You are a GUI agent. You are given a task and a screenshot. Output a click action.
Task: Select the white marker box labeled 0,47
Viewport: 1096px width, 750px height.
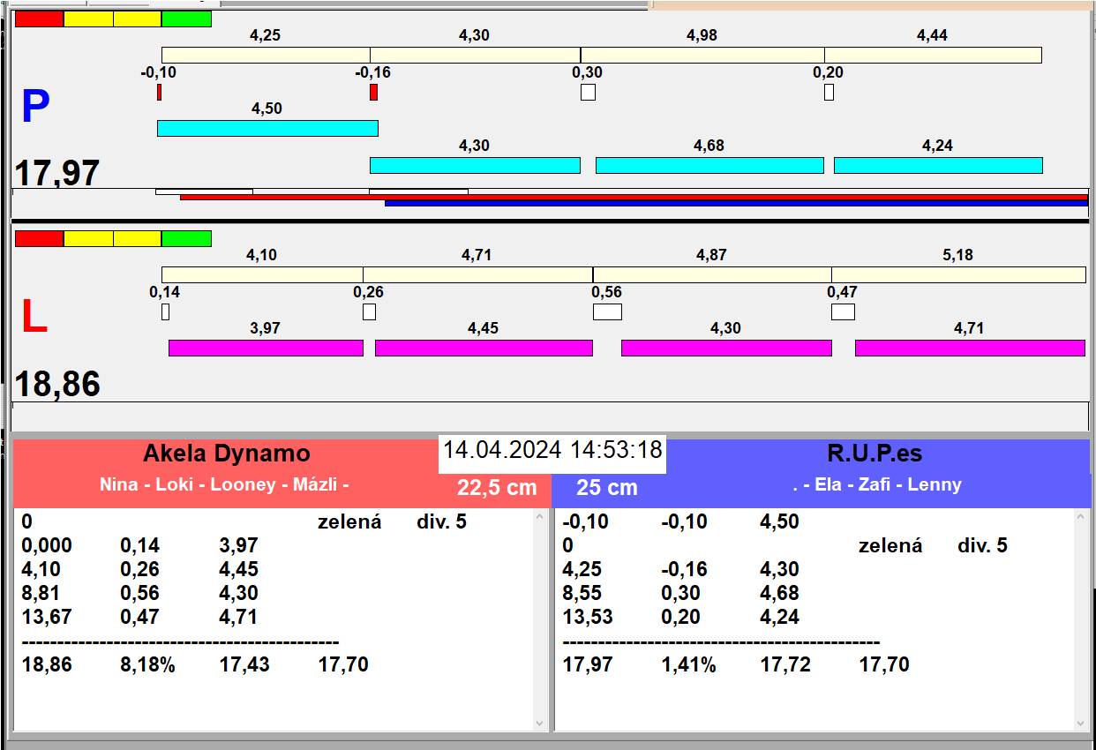[843, 311]
